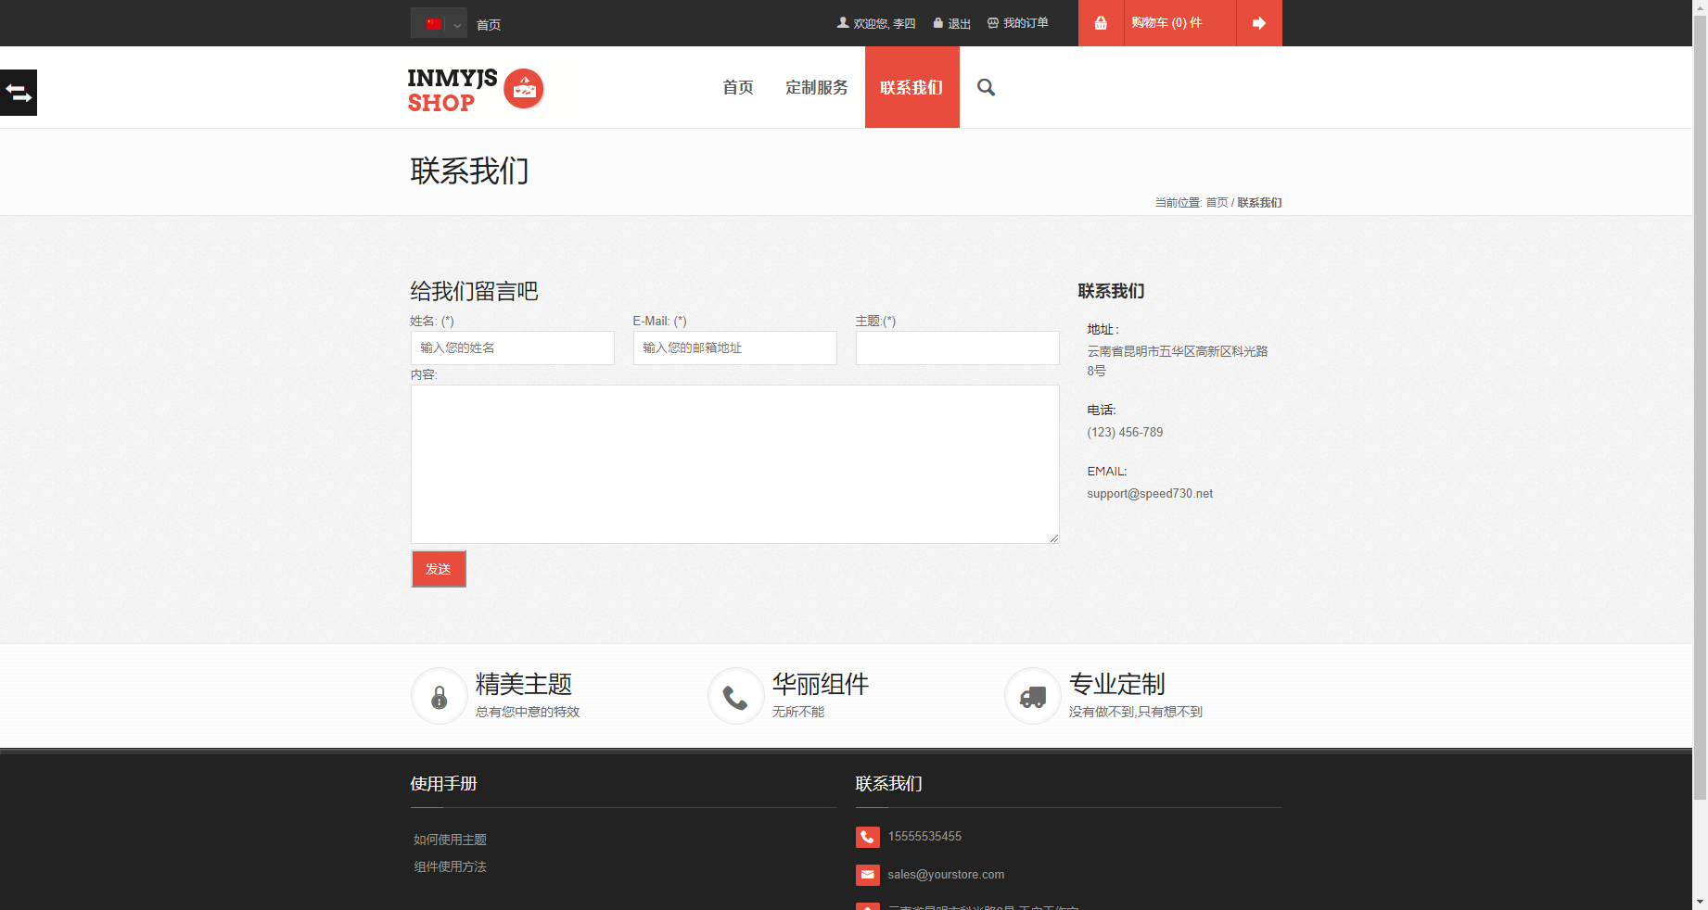Screen dimensions: 1708x910
Task: Click the footer 使用手册 heading
Action: [x=443, y=784]
